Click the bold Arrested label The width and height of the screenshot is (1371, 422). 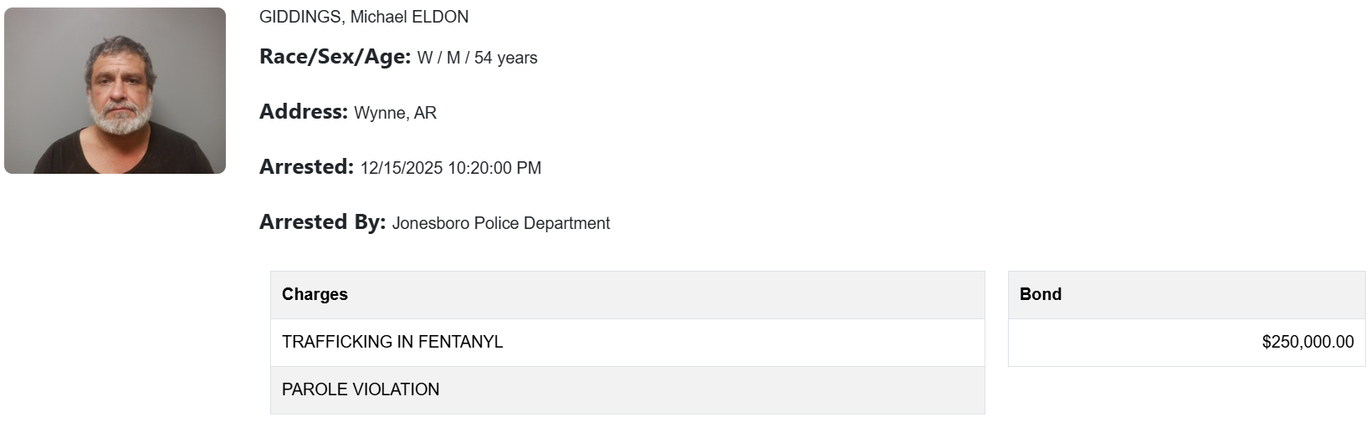coord(306,167)
